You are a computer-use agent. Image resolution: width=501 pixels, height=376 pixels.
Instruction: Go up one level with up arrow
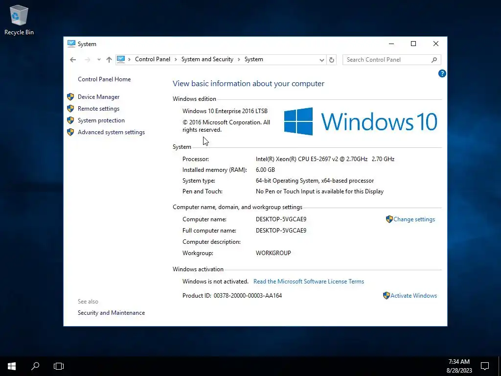(x=109, y=59)
